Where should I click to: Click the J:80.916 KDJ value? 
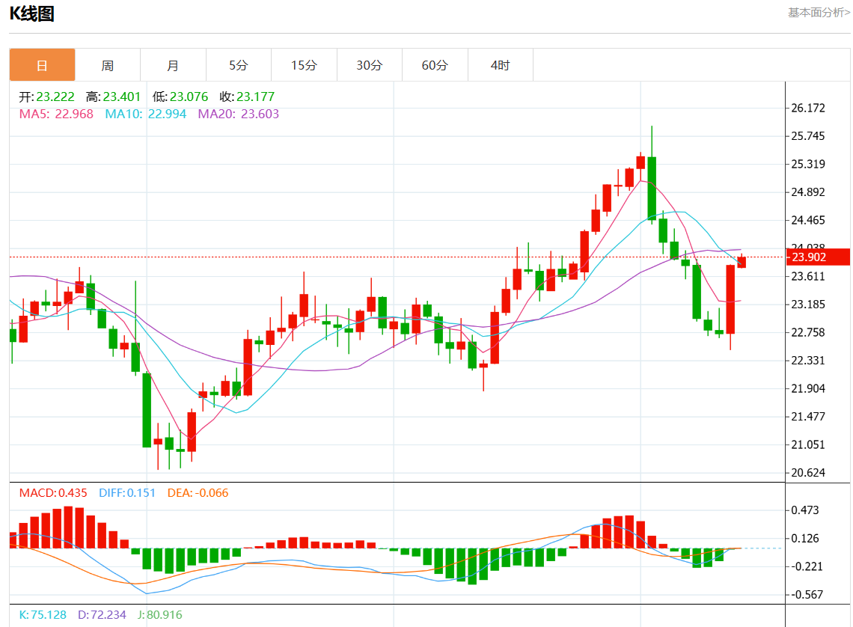coord(159,614)
